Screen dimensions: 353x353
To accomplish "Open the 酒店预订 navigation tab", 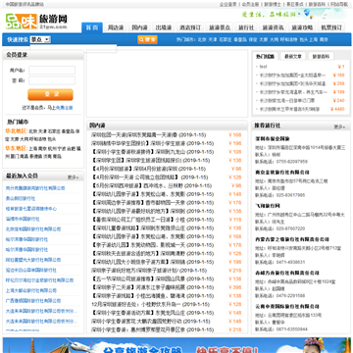I will [190, 27].
